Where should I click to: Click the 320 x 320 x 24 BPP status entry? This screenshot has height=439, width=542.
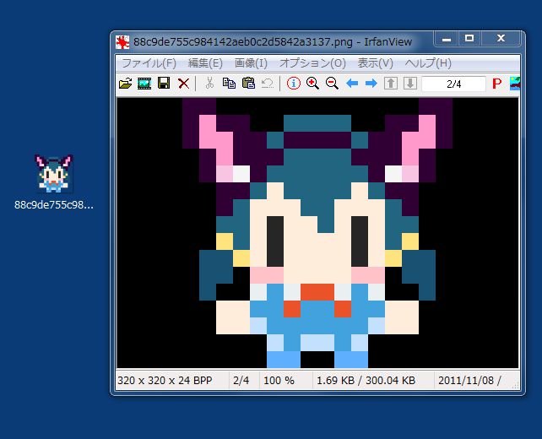coord(165,381)
